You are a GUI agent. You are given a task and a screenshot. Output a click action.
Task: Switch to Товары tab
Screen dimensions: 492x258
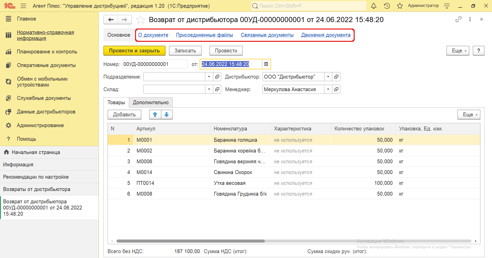click(x=116, y=102)
